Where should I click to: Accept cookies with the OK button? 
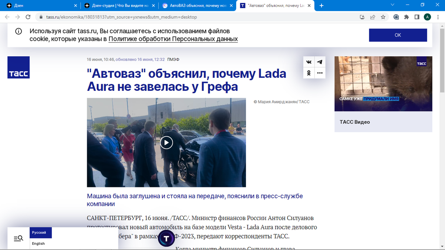point(398,35)
